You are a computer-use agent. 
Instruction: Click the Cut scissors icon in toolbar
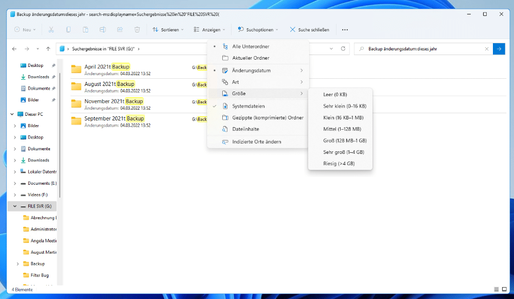point(50,30)
